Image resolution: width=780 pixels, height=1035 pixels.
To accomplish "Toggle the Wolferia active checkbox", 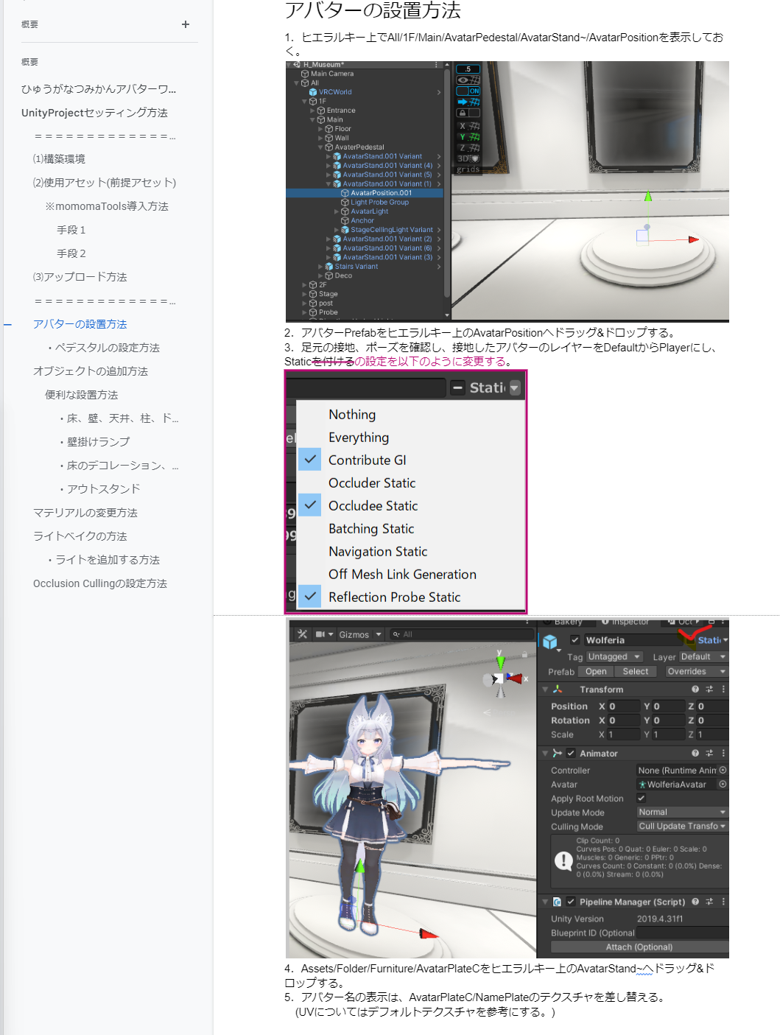I will pos(575,640).
